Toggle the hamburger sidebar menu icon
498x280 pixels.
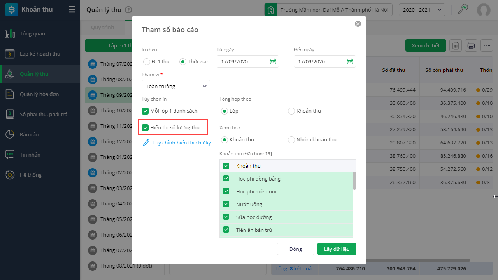[72, 10]
